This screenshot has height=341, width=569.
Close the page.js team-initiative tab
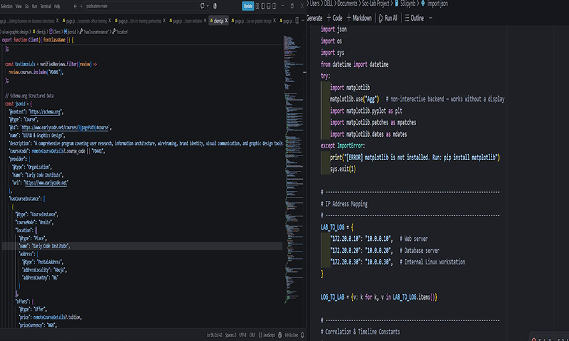pos(205,21)
